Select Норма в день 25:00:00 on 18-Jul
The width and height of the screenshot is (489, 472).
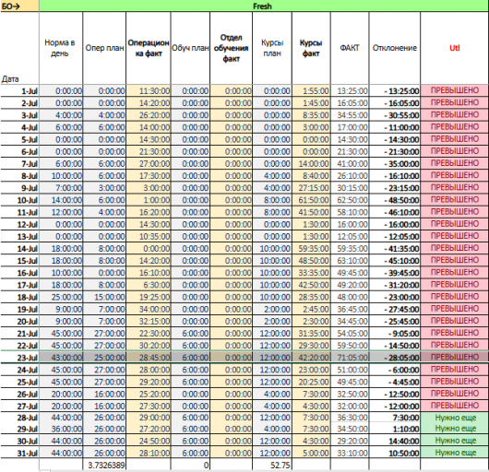click(61, 297)
